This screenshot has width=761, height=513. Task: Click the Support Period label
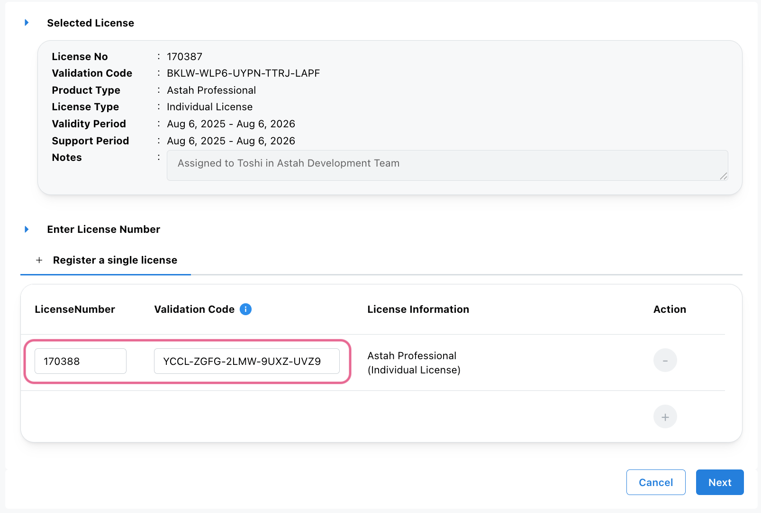[91, 141]
